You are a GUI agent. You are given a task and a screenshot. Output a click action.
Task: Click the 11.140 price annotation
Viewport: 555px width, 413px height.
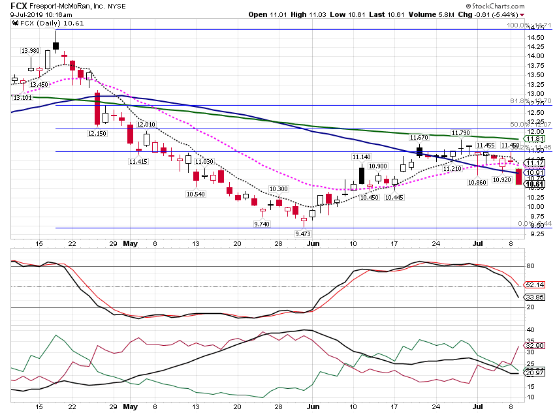361,157
